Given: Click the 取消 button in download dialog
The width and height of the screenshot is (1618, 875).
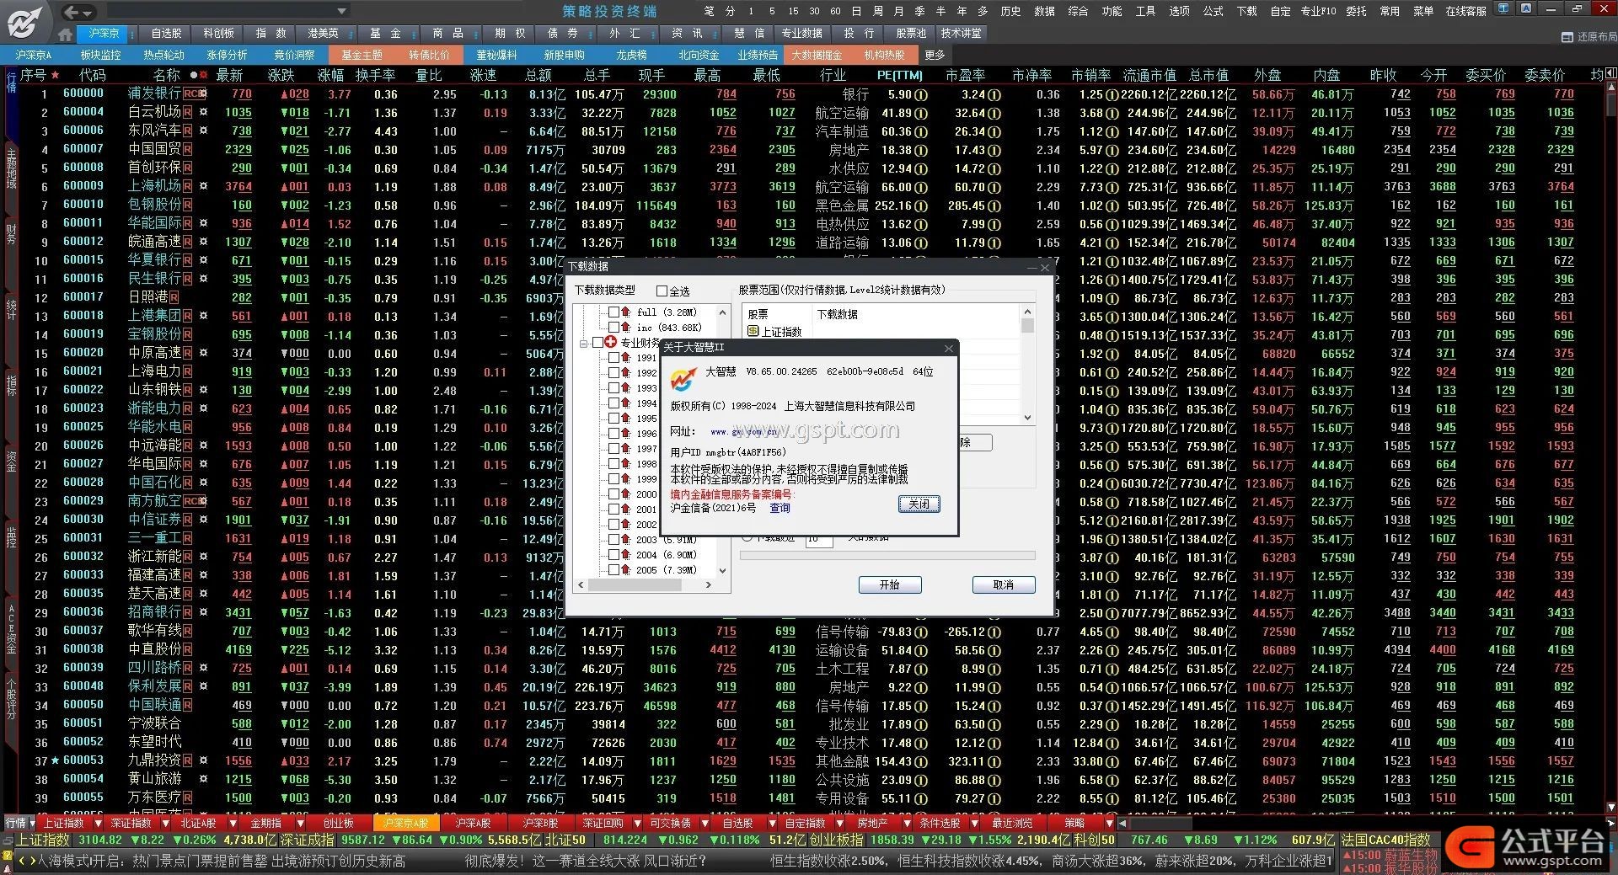Looking at the screenshot, I should (x=1004, y=584).
